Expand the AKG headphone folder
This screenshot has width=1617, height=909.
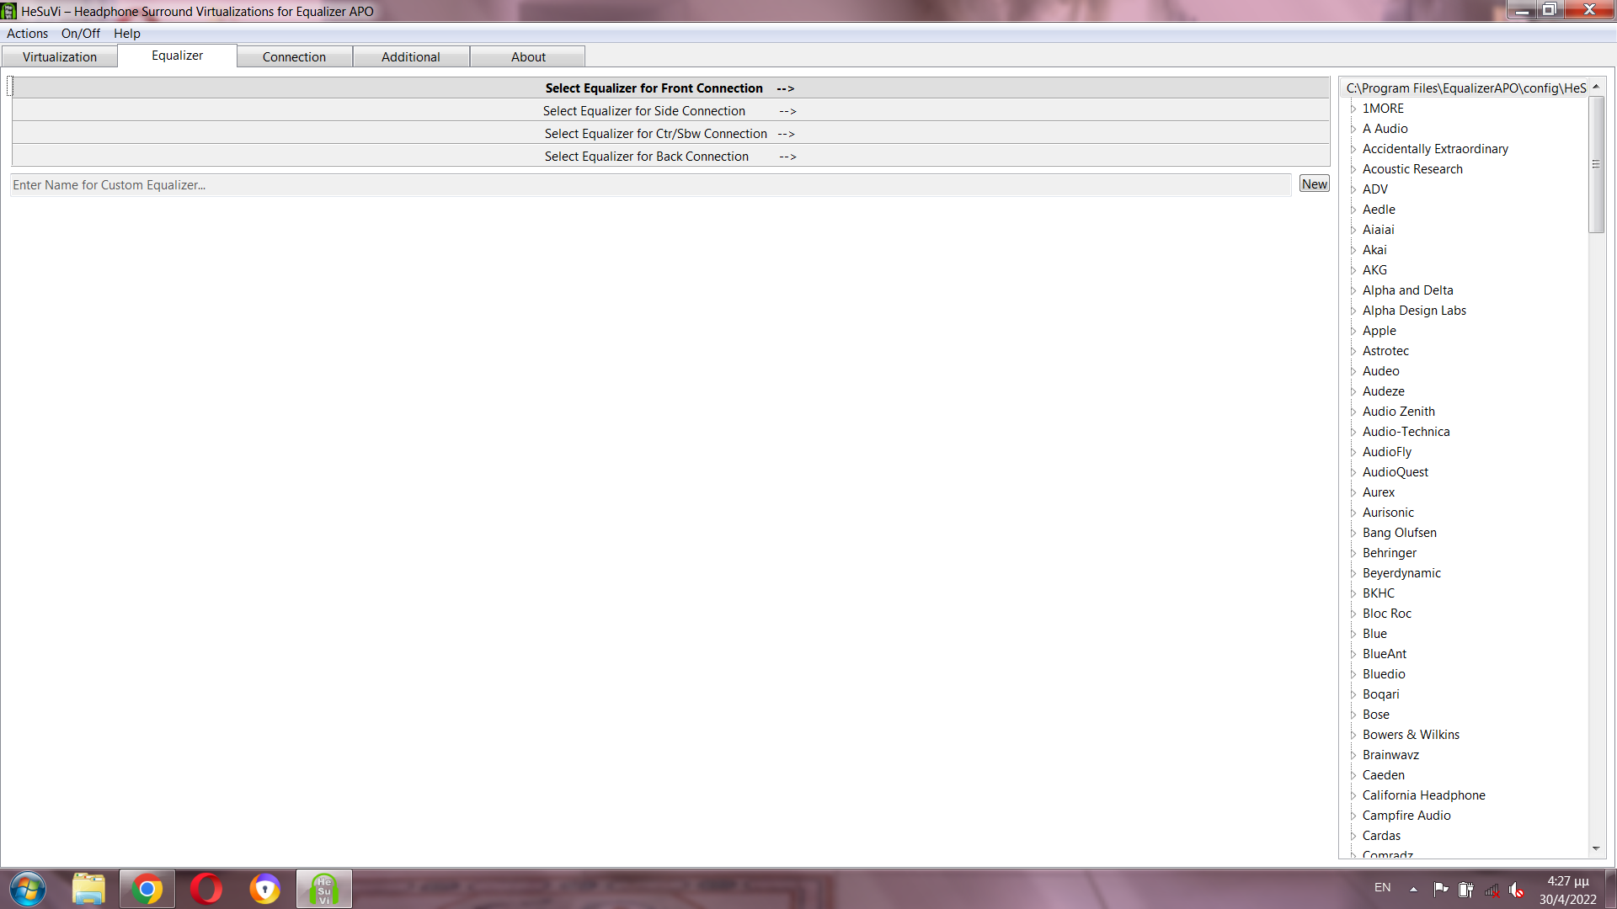pyautogui.click(x=1353, y=270)
